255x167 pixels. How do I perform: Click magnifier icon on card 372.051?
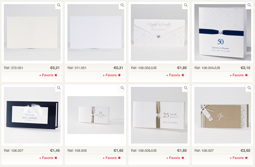click(59, 5)
